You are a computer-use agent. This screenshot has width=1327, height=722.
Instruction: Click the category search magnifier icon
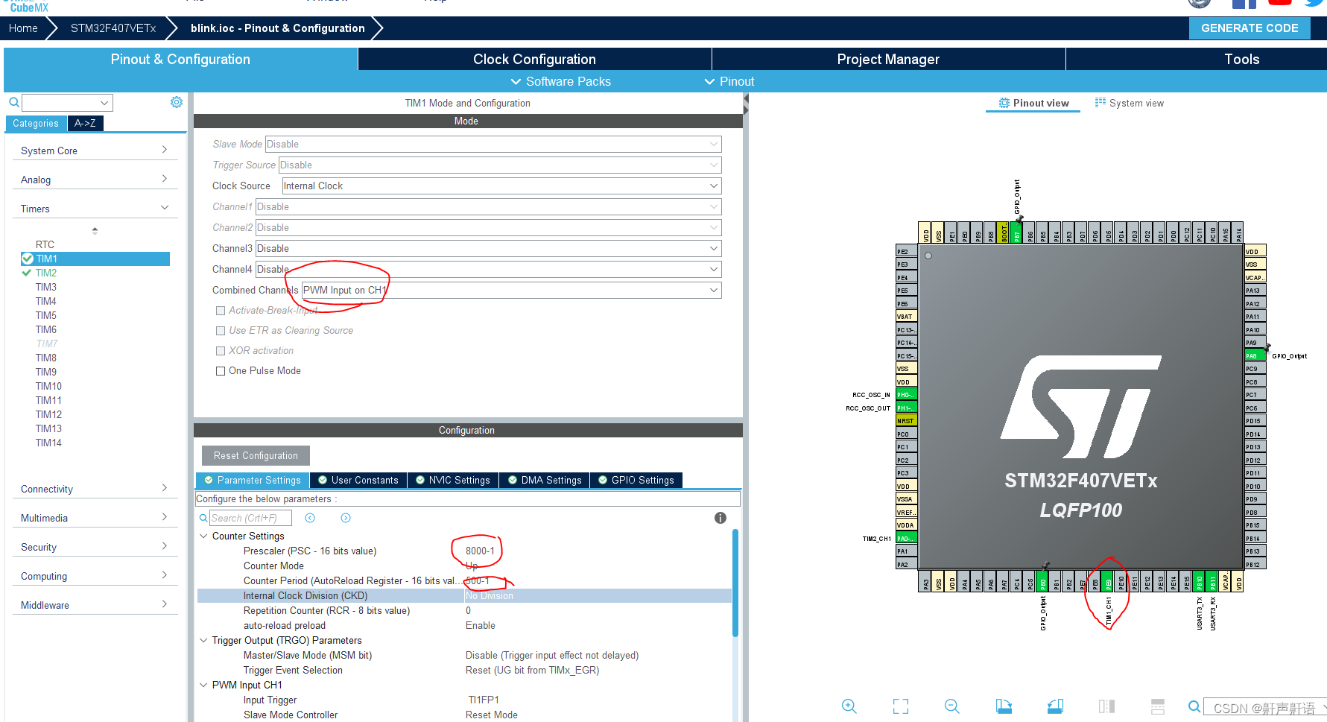click(x=13, y=103)
